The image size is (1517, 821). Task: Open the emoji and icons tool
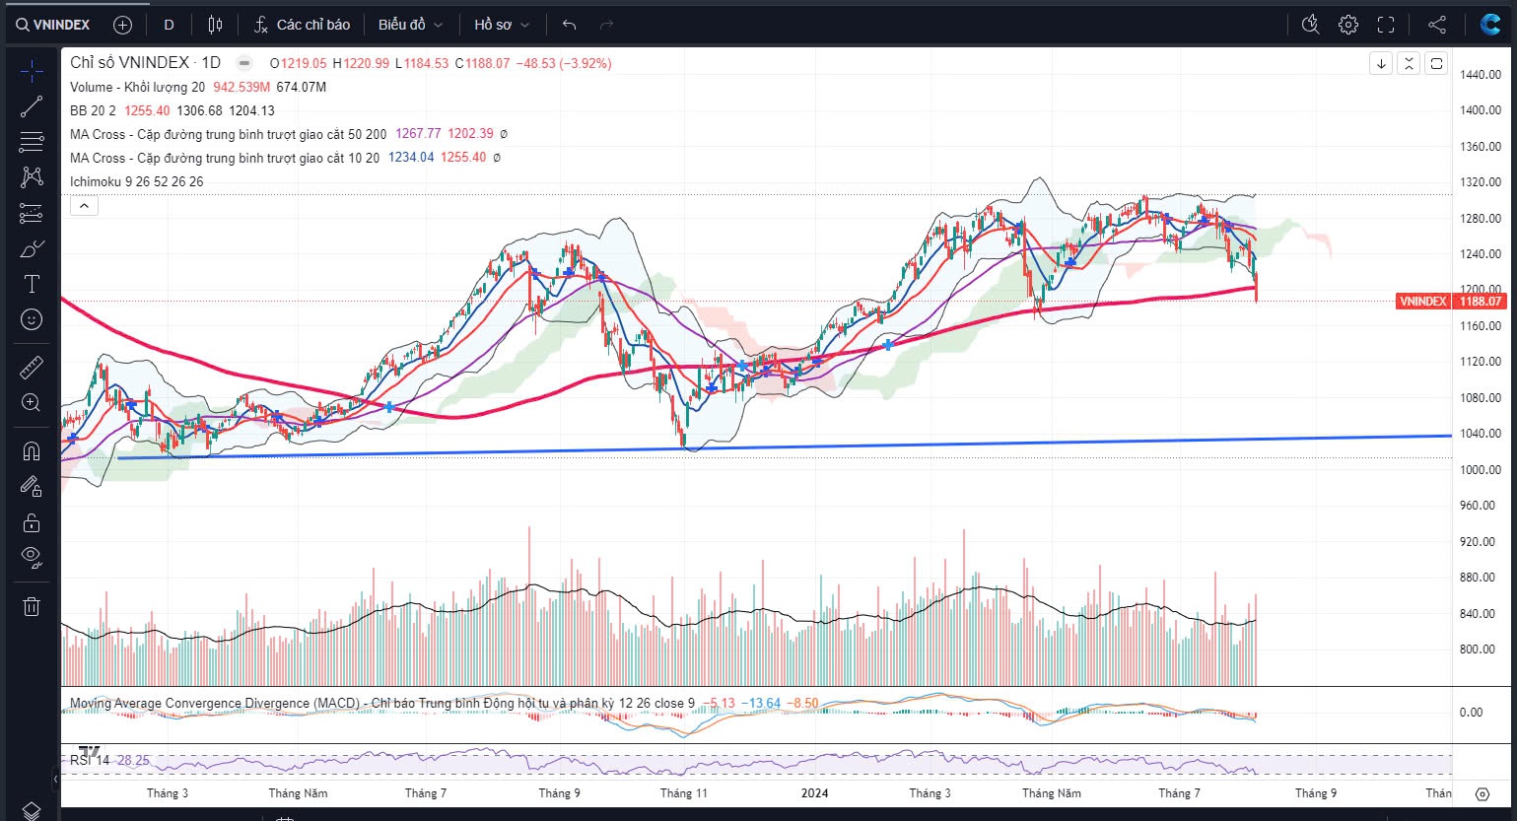tap(32, 319)
